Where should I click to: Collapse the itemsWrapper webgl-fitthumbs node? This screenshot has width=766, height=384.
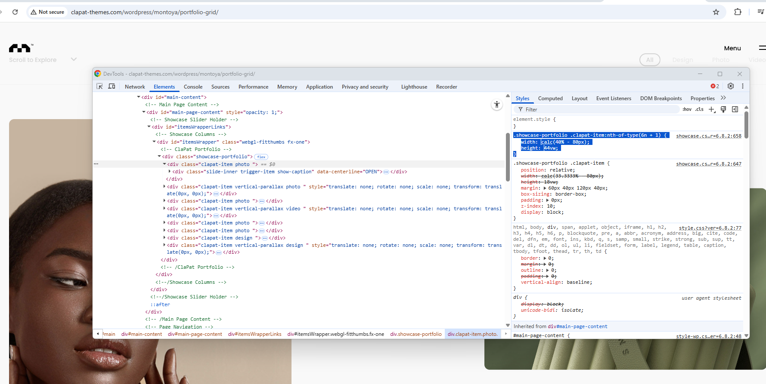click(154, 142)
